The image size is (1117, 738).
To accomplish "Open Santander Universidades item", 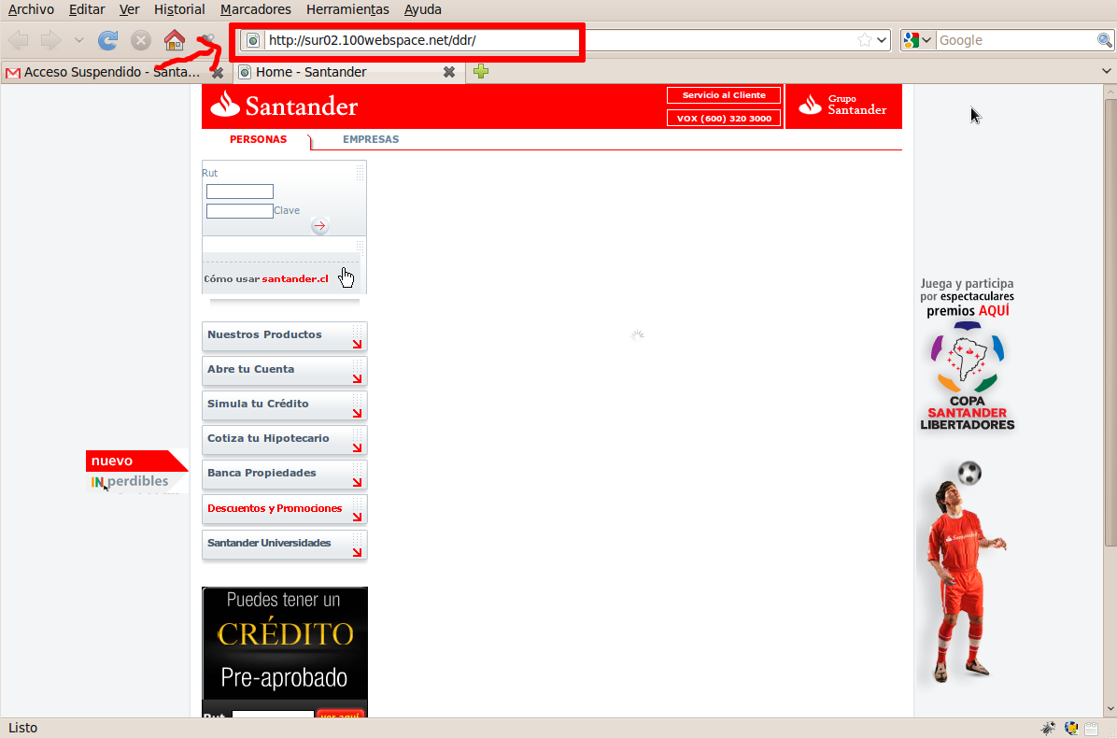I will [284, 545].
